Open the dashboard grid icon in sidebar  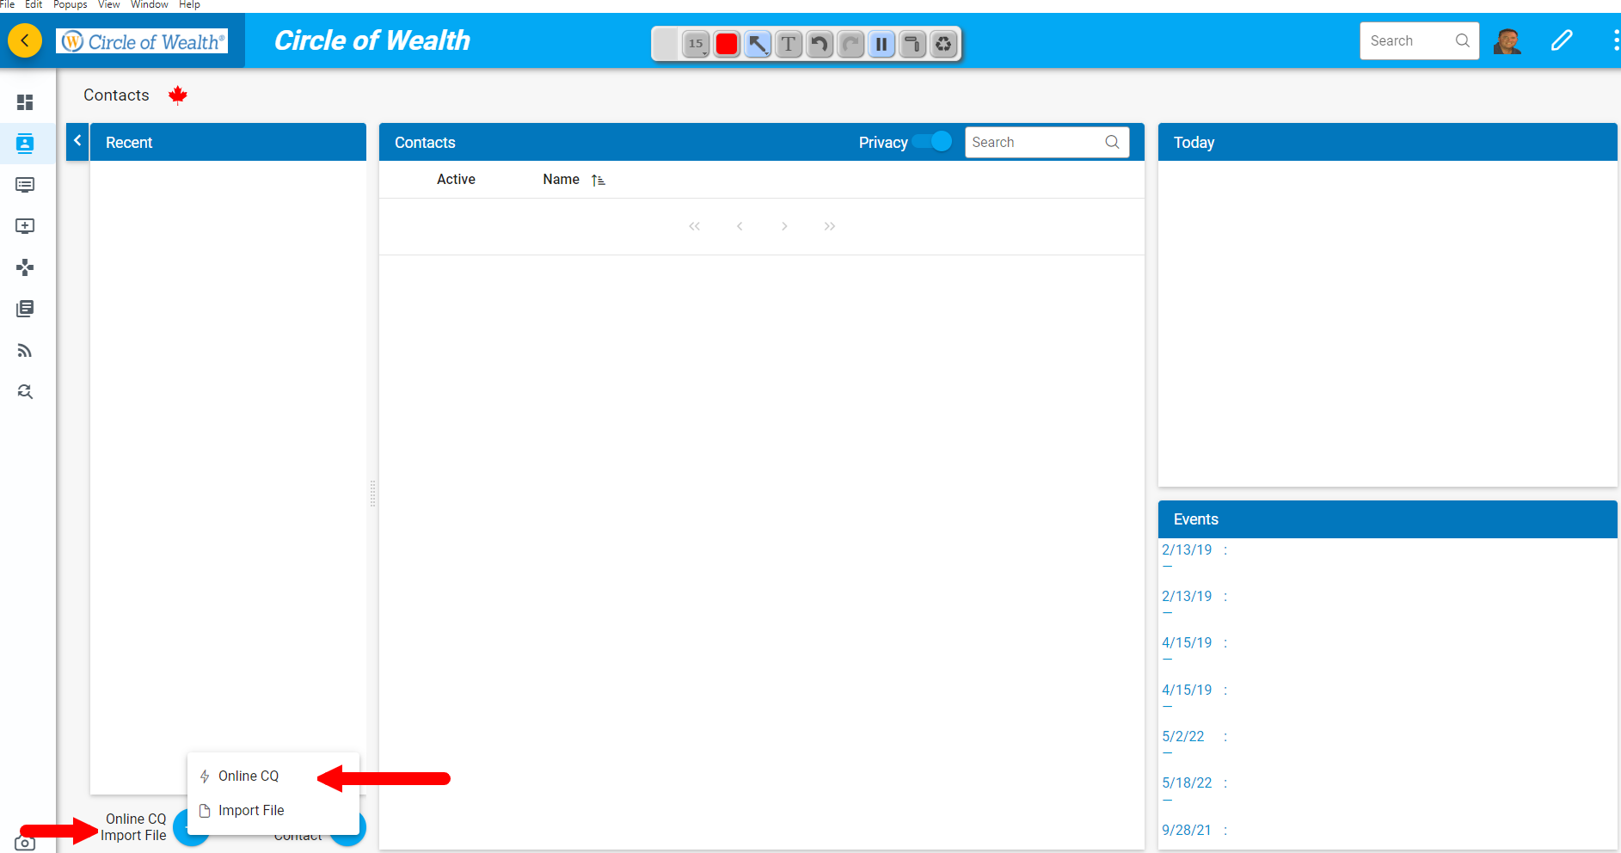coord(25,102)
